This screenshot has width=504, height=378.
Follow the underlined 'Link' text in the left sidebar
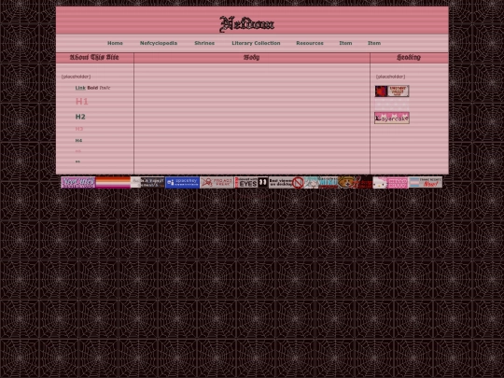[80, 88]
